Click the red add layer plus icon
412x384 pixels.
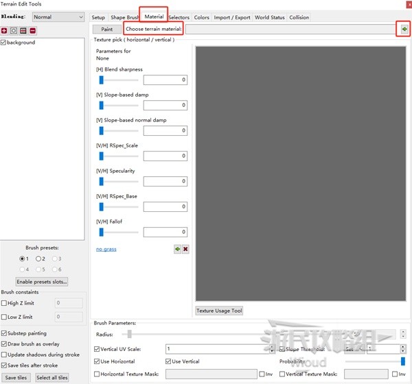pyautogui.click(x=4, y=31)
